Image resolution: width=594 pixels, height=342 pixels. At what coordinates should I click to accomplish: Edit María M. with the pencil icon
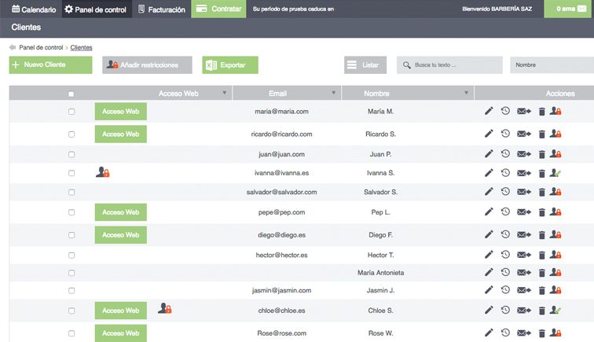[489, 111]
